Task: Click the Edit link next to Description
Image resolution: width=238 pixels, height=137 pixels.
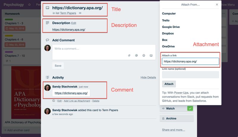Action: point(73,23)
